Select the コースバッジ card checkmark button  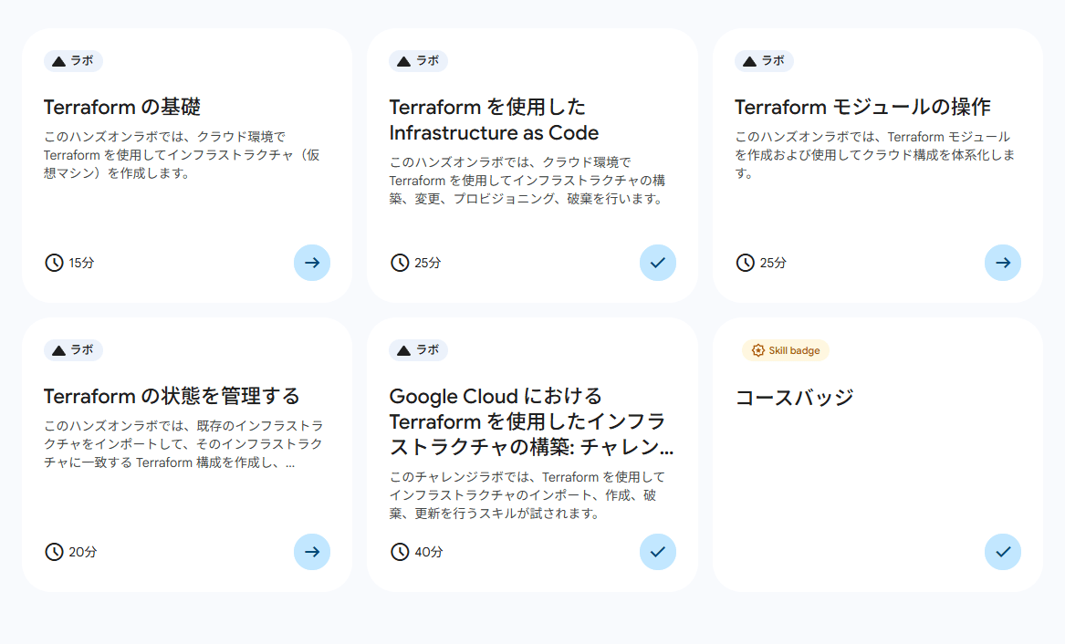click(x=1003, y=552)
